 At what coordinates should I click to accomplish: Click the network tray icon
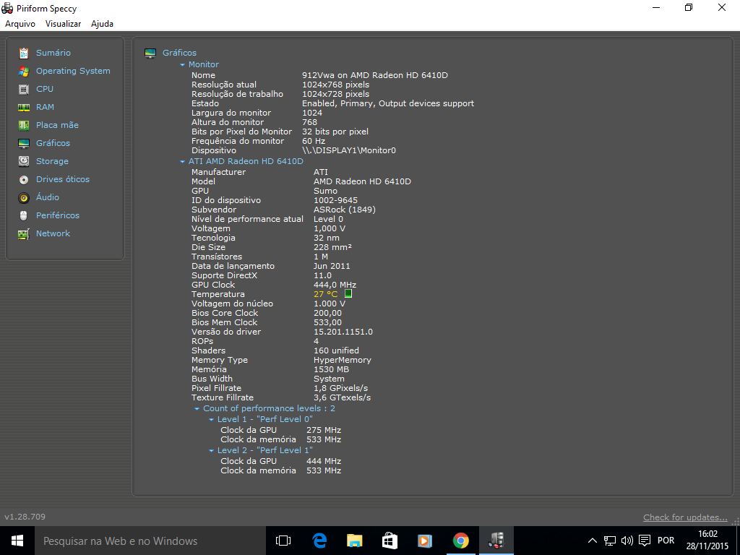[x=610, y=541]
